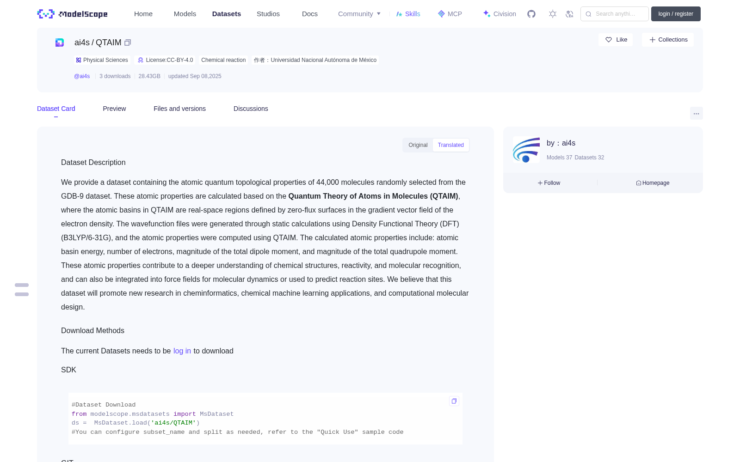Viewport: 740px width, 462px height.
Task: Click the login / register button
Action: pos(676,14)
